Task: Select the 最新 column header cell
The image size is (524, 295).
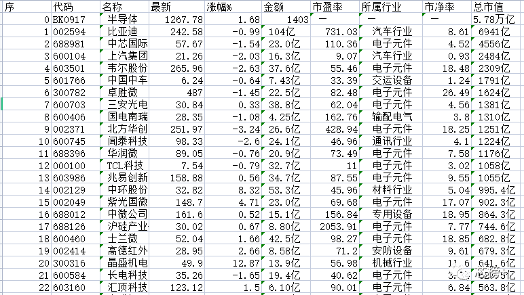Action: coord(176,7)
